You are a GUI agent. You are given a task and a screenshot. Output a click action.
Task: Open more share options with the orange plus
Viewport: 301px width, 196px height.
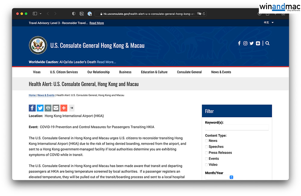click(64, 108)
